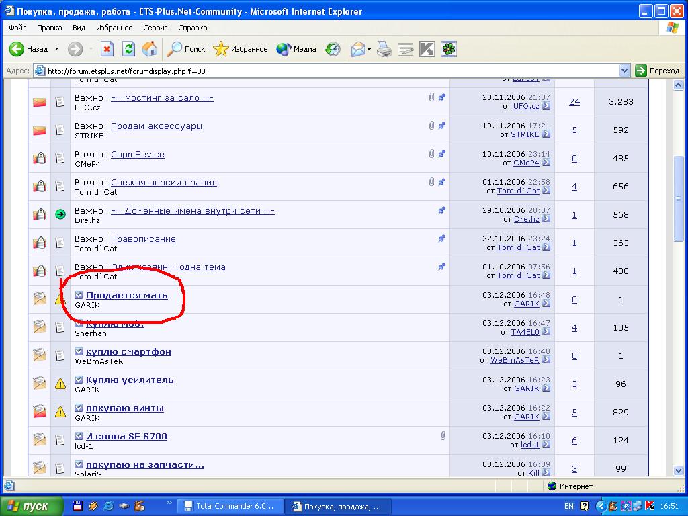
Task: Click the Переход go button
Action: (x=657, y=71)
